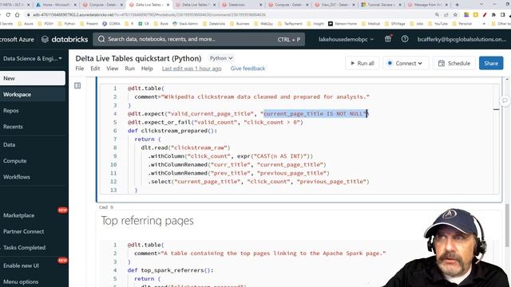
Task: Click on dlt.read("clickstream_raw") code line
Action: coord(185,147)
